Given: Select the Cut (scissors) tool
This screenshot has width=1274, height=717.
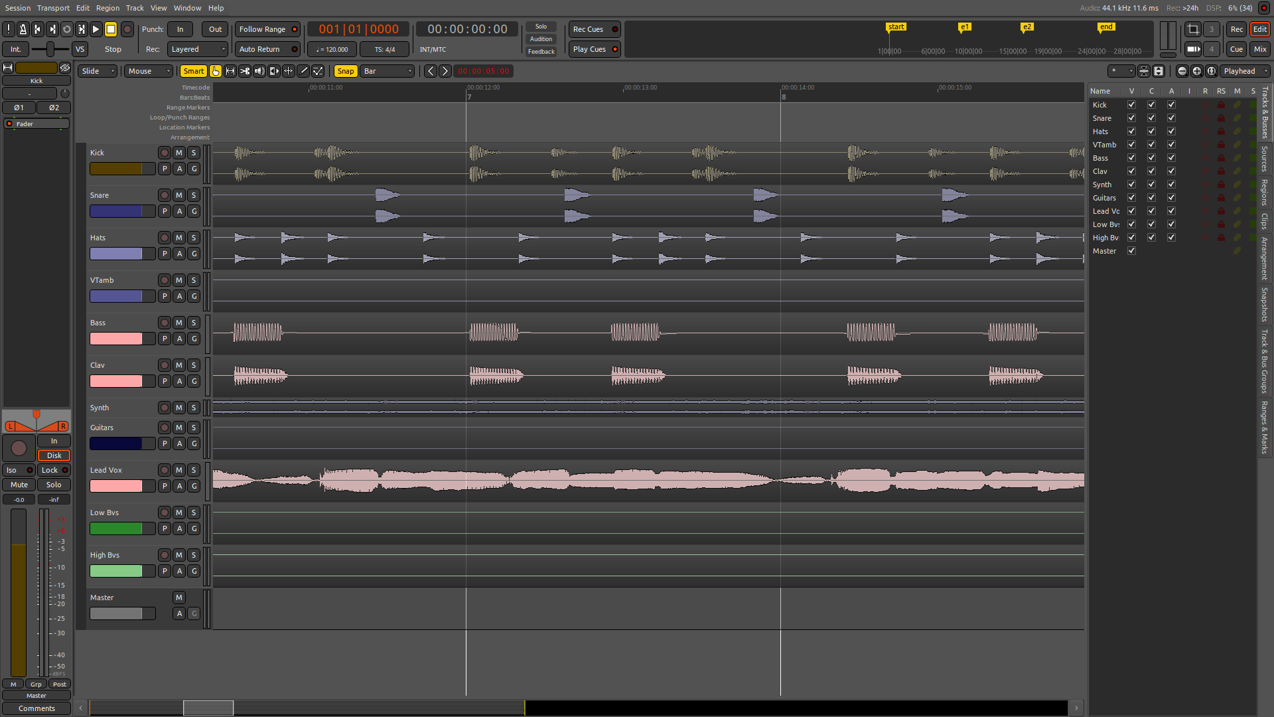Looking at the screenshot, I should click(245, 71).
